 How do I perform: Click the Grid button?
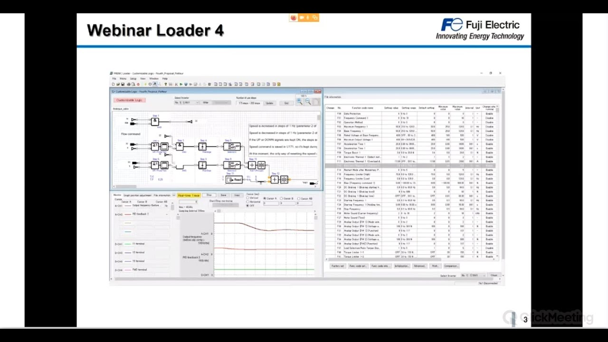pyautogui.click(x=286, y=103)
